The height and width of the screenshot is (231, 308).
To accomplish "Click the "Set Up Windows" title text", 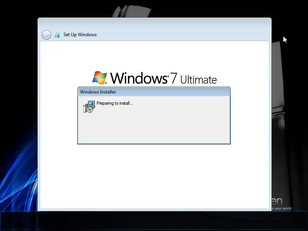I will [80, 35].
